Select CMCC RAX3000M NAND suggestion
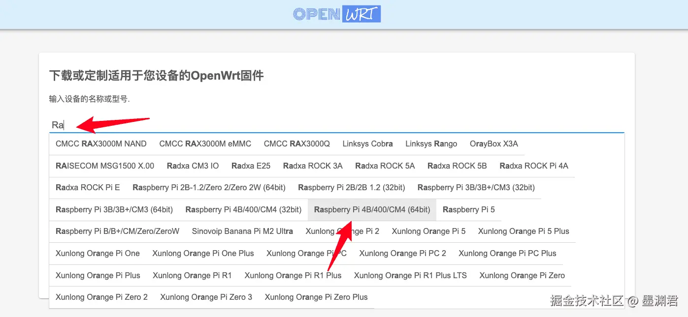Viewport: 688px width, 317px height. [101, 144]
